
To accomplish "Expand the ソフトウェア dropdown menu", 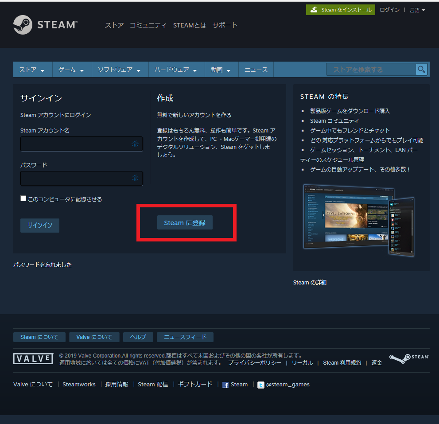I will (119, 70).
